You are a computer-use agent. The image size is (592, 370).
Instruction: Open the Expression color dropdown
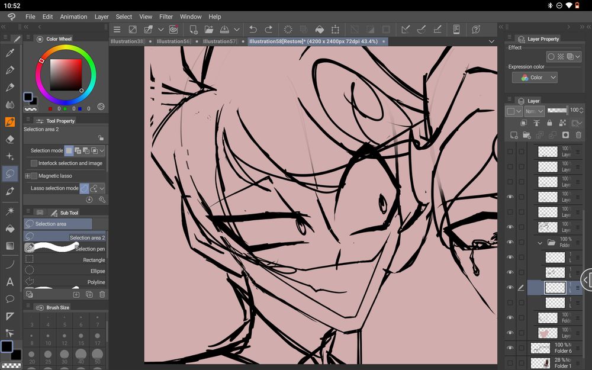point(534,78)
